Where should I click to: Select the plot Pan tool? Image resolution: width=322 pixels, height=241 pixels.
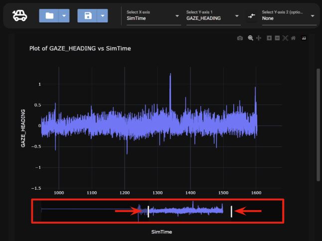(x=259, y=38)
